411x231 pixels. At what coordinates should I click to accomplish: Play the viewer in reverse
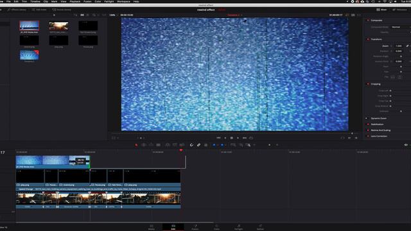225,138
